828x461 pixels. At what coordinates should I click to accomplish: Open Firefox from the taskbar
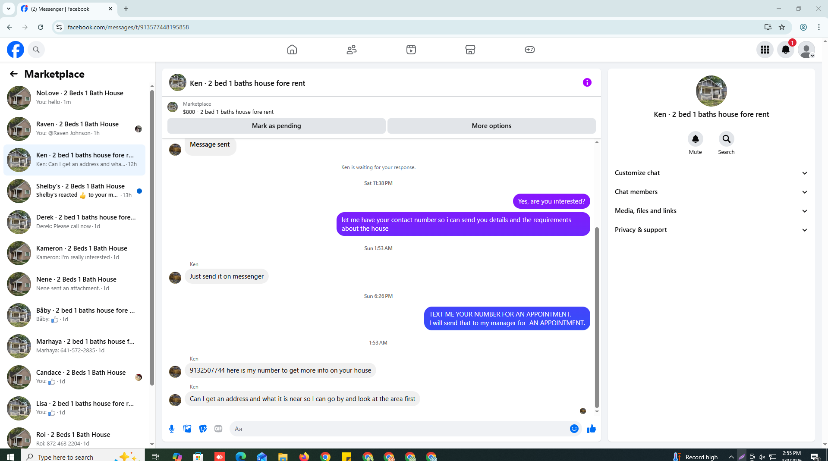(304, 456)
